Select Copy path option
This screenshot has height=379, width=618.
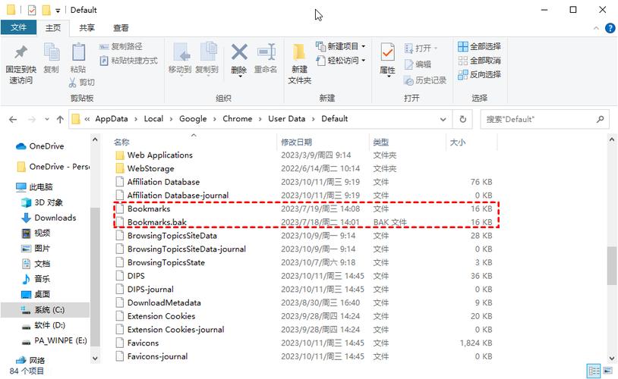121,46
